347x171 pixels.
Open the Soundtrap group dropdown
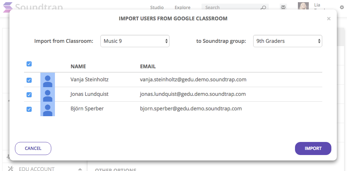pyautogui.click(x=287, y=41)
